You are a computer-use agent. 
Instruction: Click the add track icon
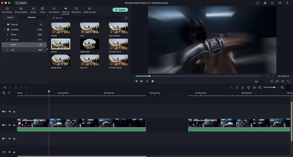pos(4,93)
